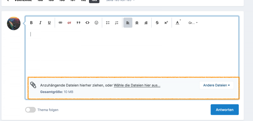
Task: Insert a hyperlink with the chain icon
Action: (x=60, y=23)
